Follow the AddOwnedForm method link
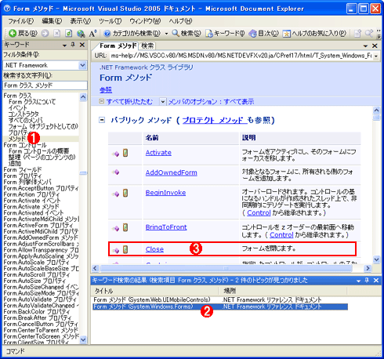This screenshot has width=384, height=359. click(x=171, y=172)
